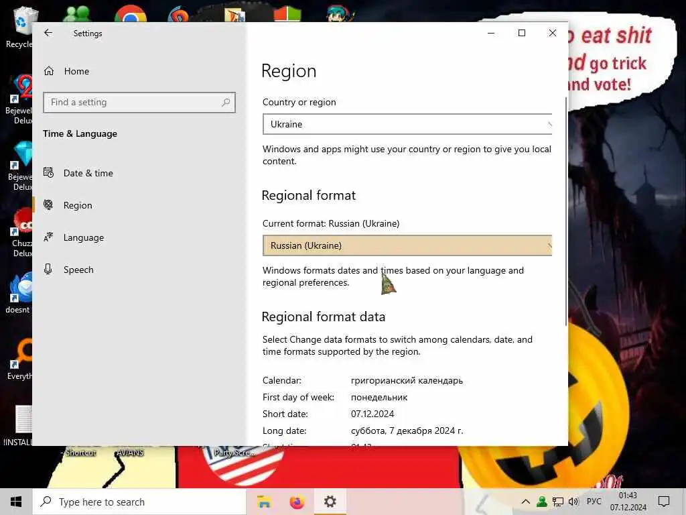
Task: Close the Settings window
Action: (x=553, y=33)
